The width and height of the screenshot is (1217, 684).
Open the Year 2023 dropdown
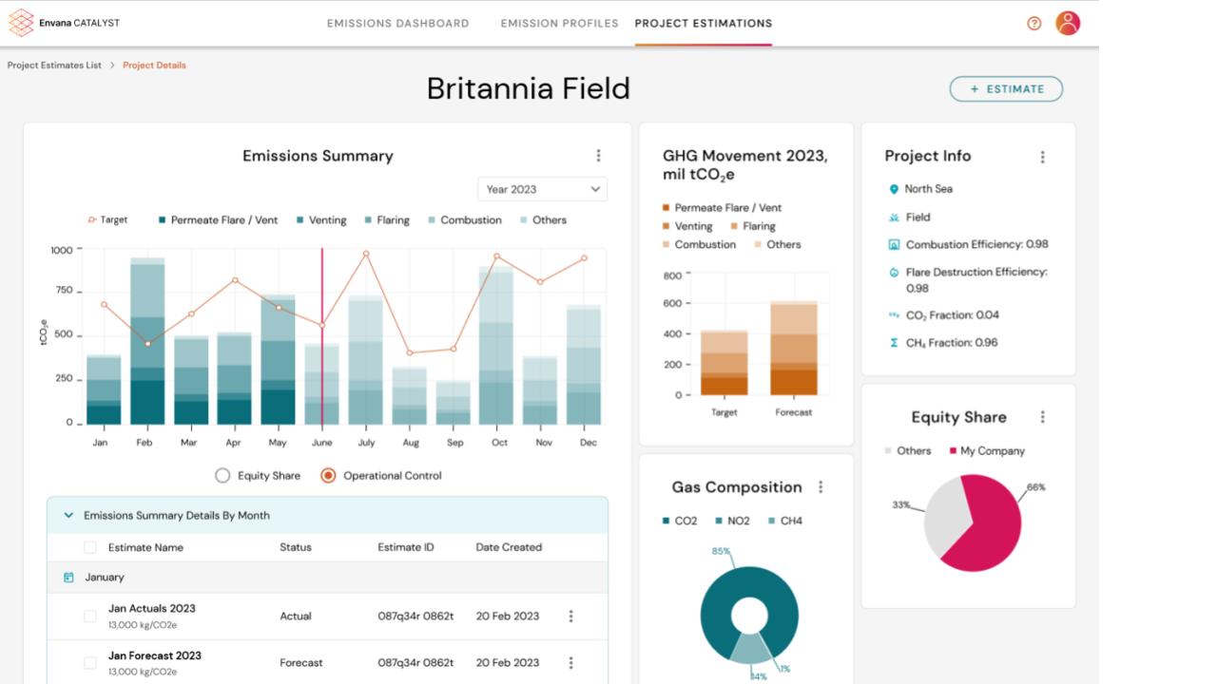point(542,189)
